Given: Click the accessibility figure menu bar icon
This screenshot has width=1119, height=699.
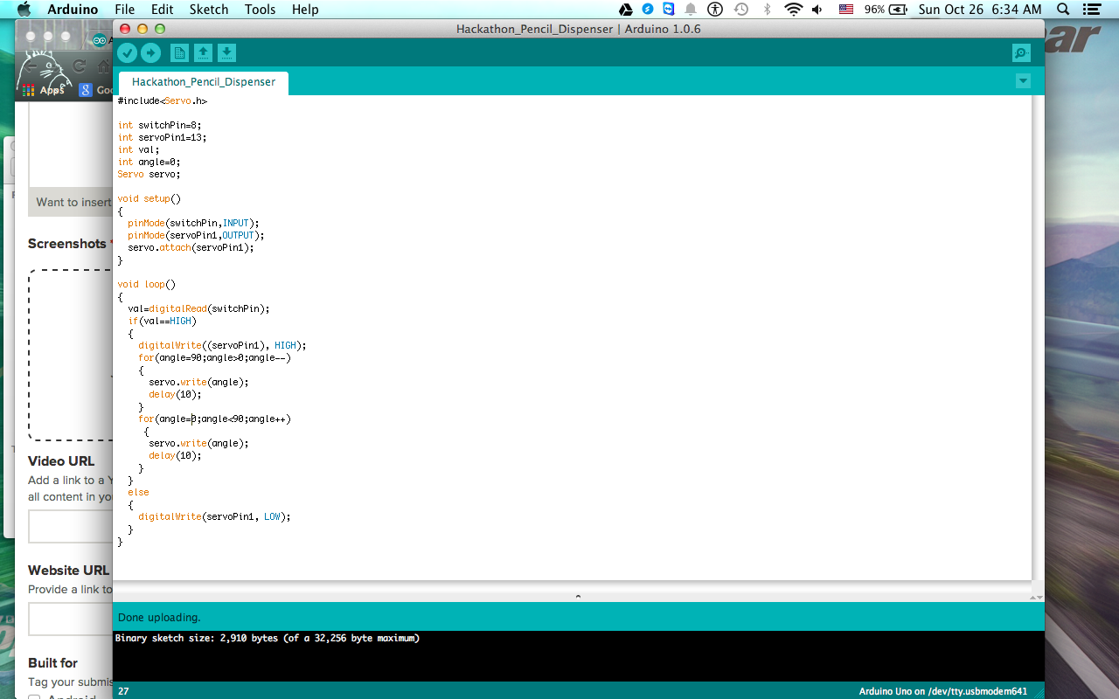Looking at the screenshot, I should [x=716, y=10].
